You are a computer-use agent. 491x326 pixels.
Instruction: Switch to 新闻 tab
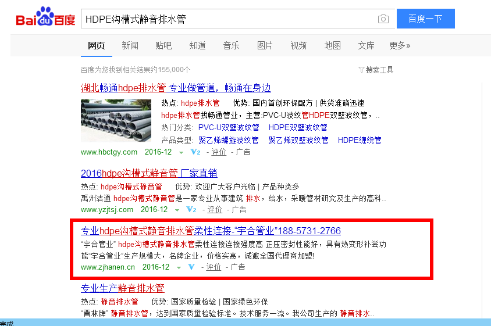pyautogui.click(x=130, y=46)
